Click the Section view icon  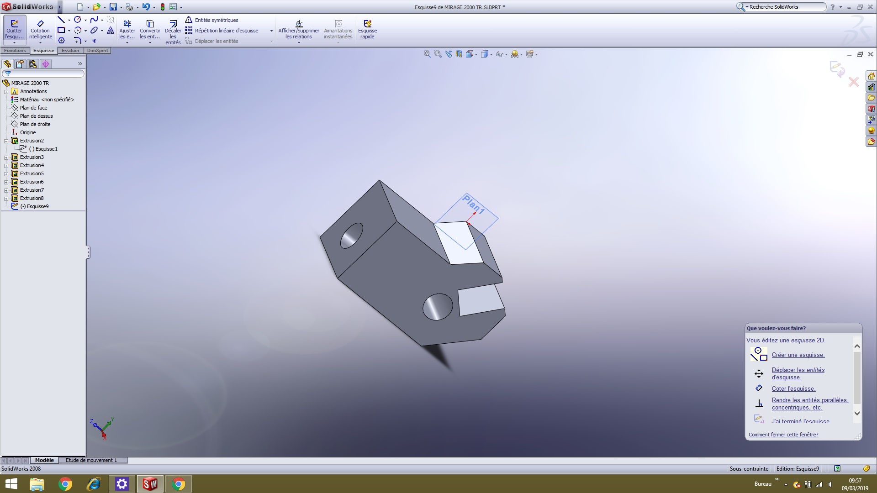pyautogui.click(x=459, y=54)
